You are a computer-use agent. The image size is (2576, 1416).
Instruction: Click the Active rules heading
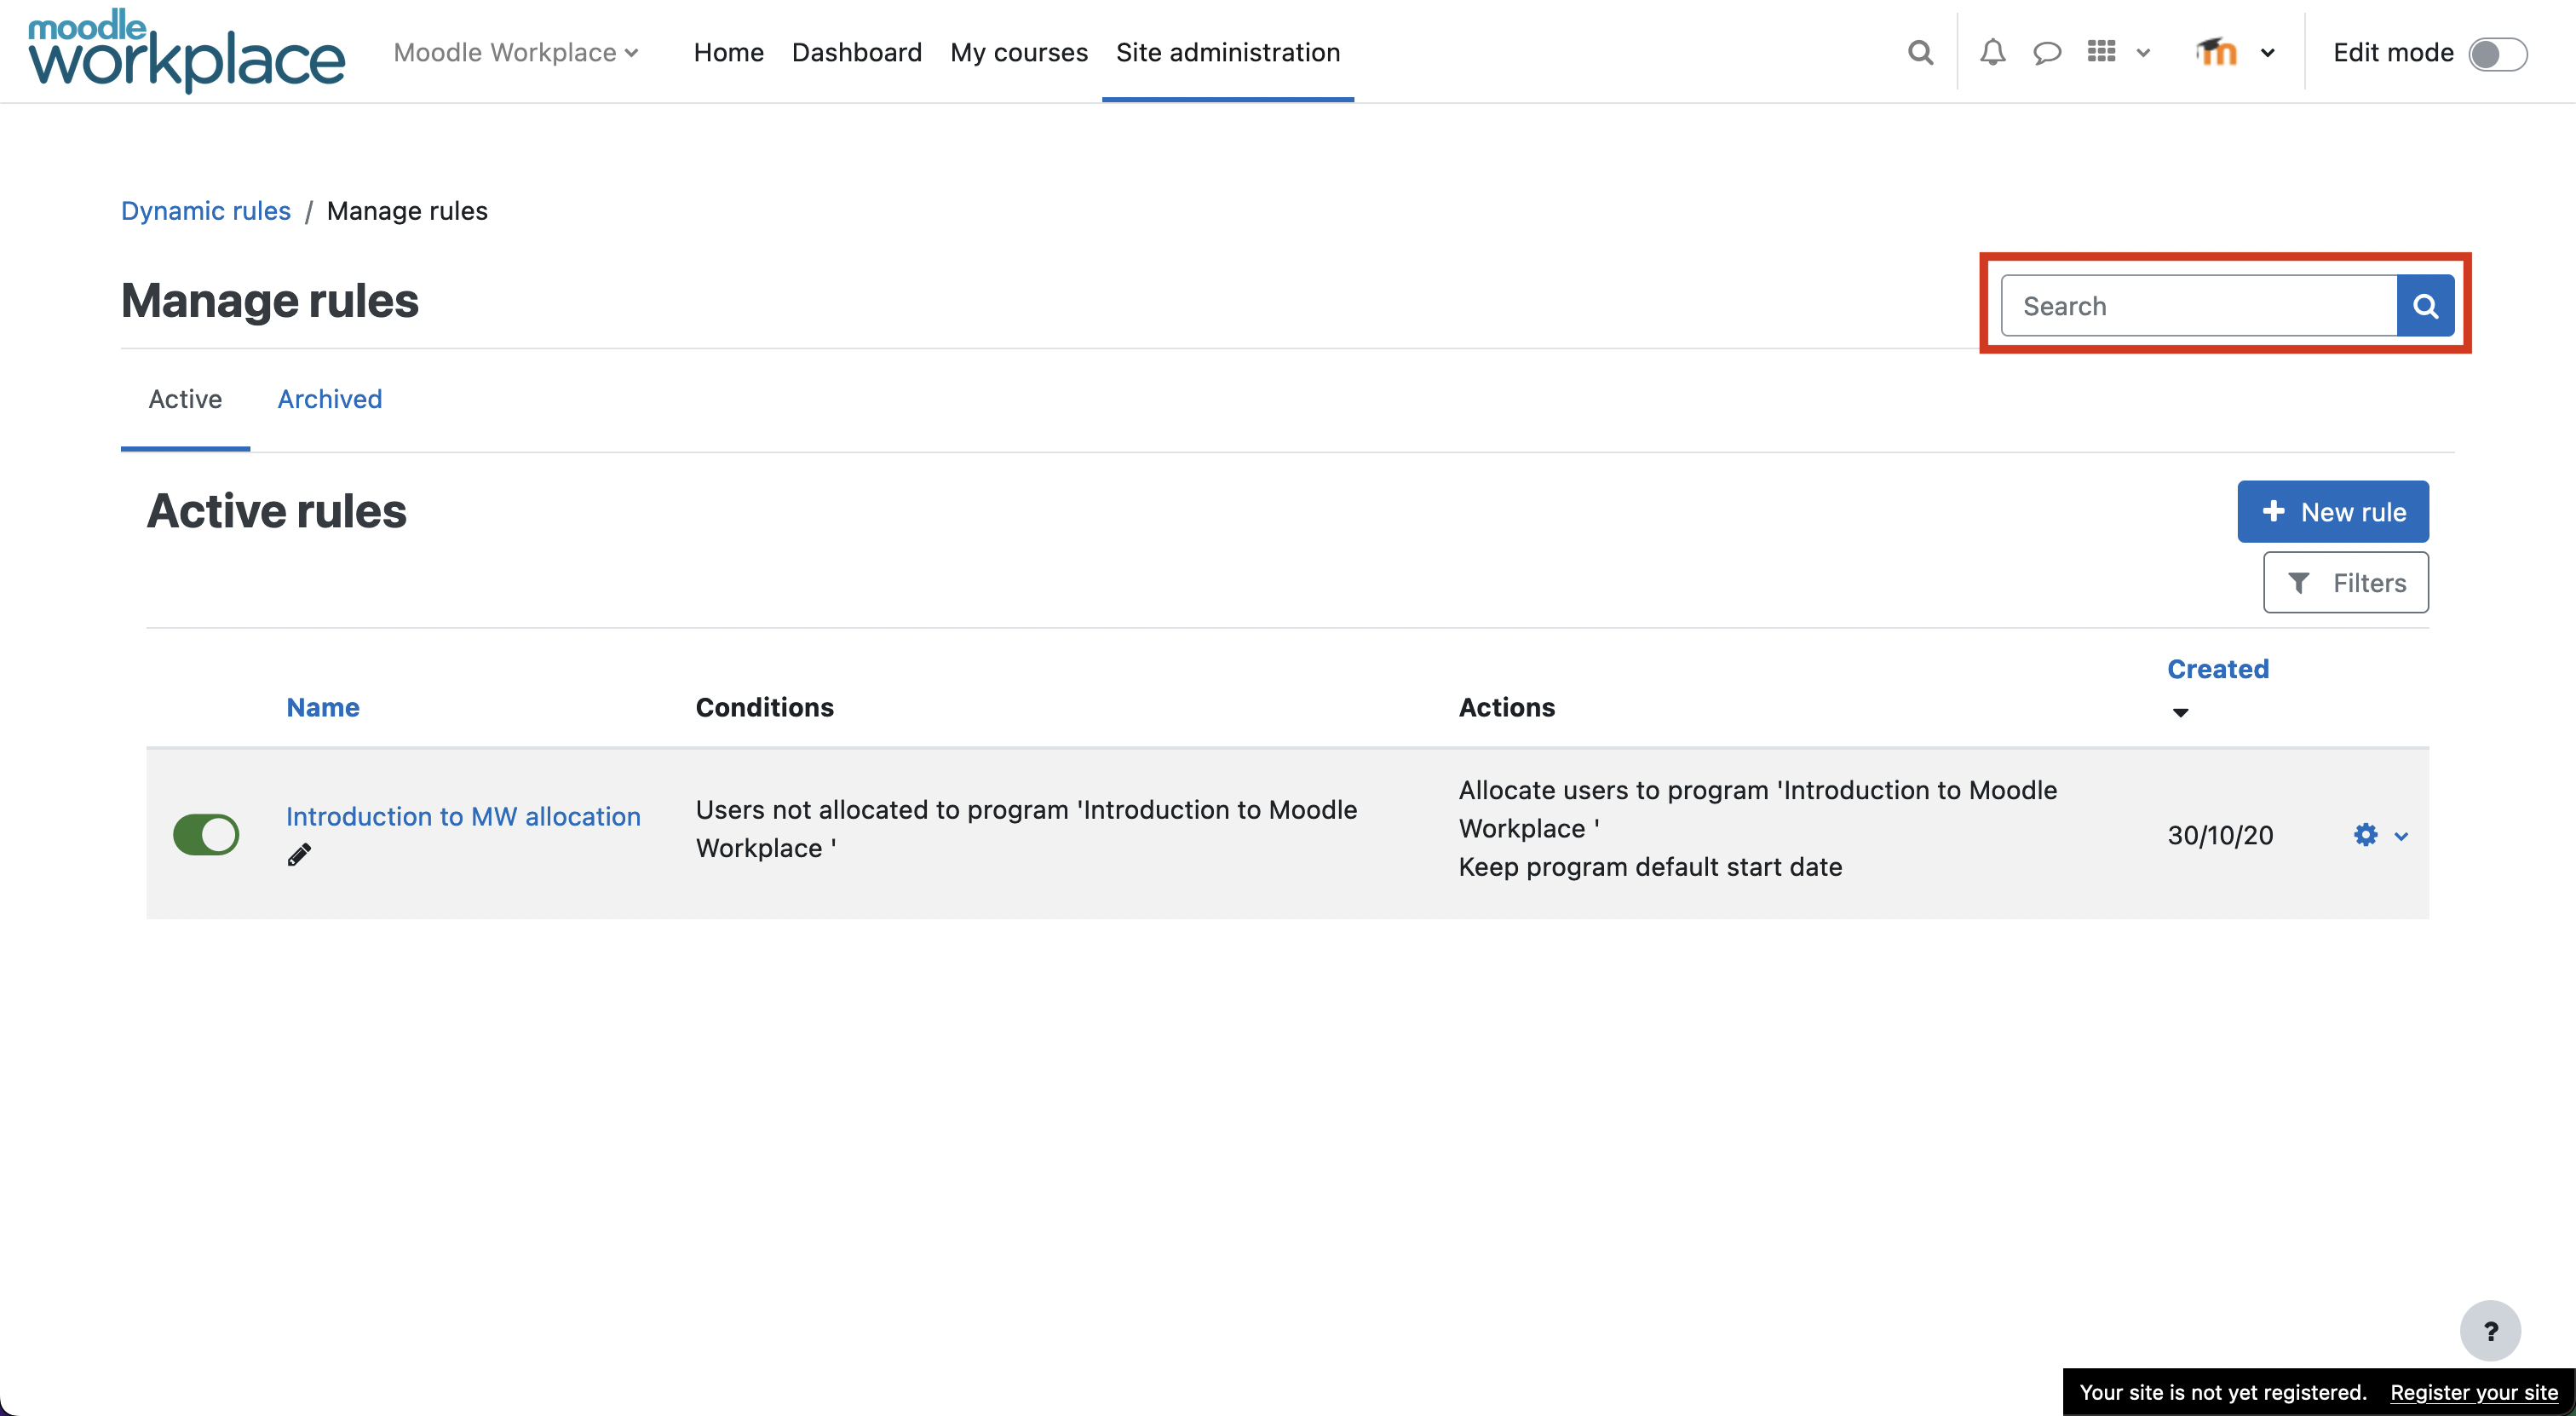(x=277, y=511)
